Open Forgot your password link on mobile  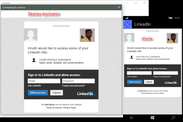point(162,77)
